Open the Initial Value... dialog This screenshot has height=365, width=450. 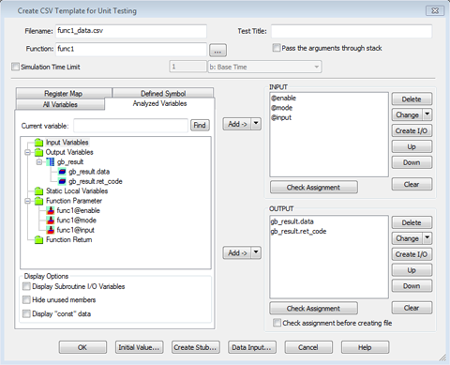pos(139,347)
